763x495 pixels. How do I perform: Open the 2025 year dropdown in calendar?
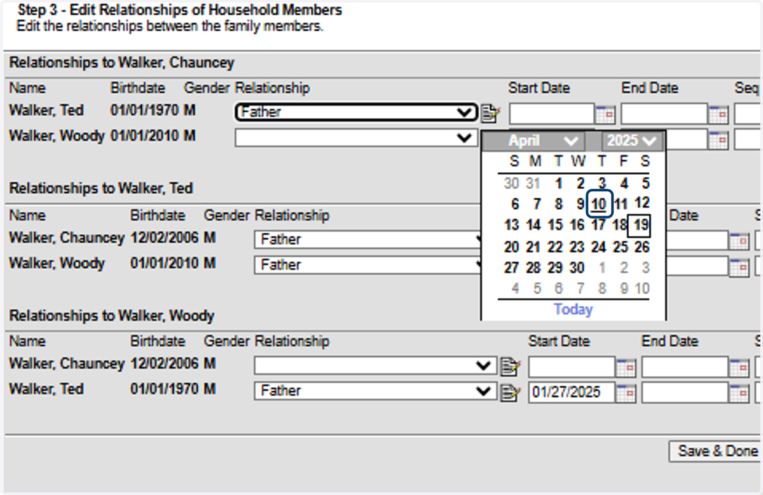pos(631,141)
